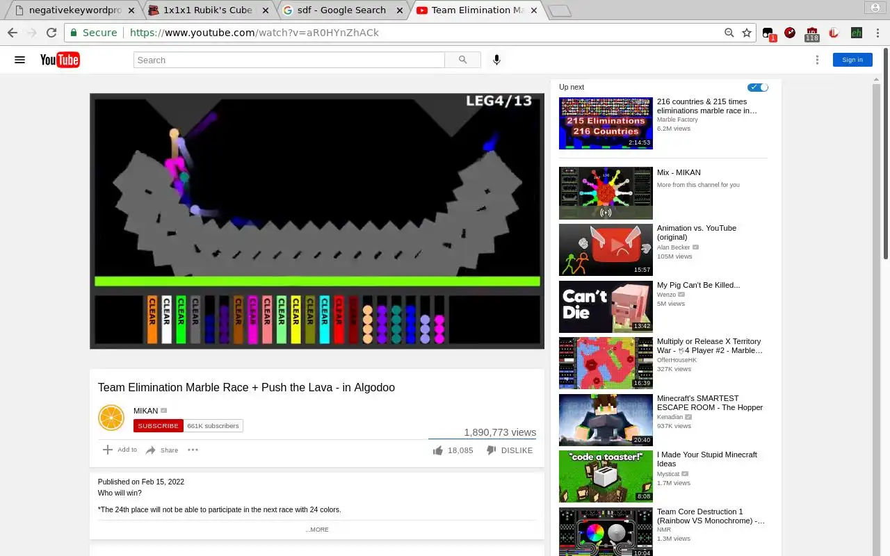Click the extension icon with red badge 1

point(769,33)
